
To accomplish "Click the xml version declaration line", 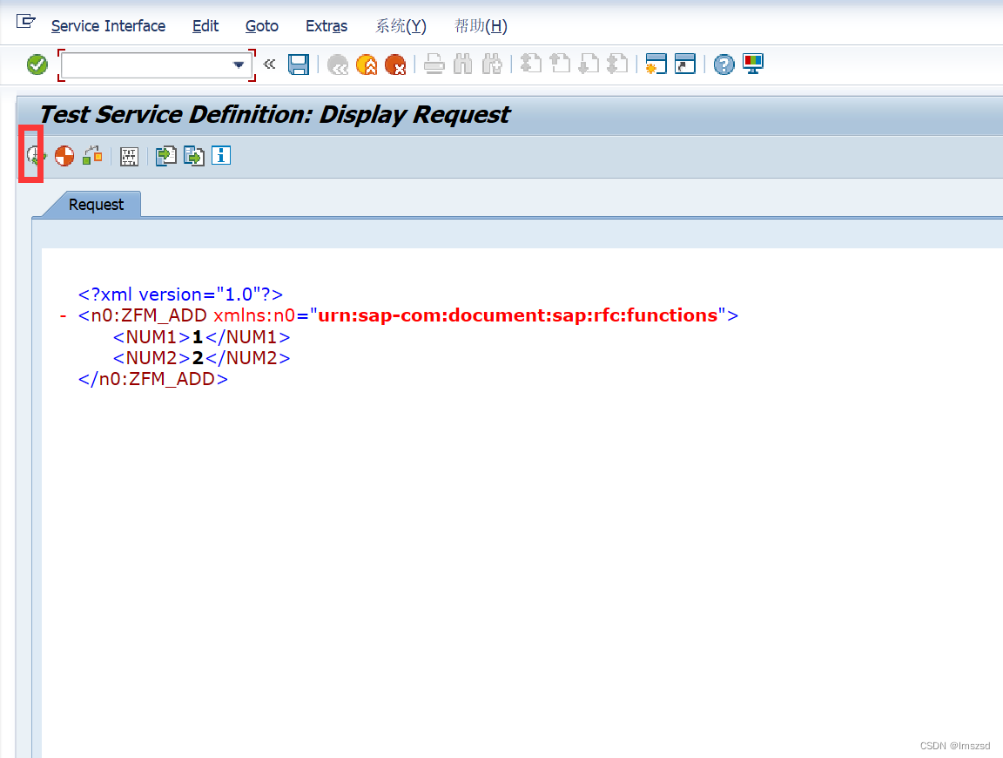I will (180, 294).
